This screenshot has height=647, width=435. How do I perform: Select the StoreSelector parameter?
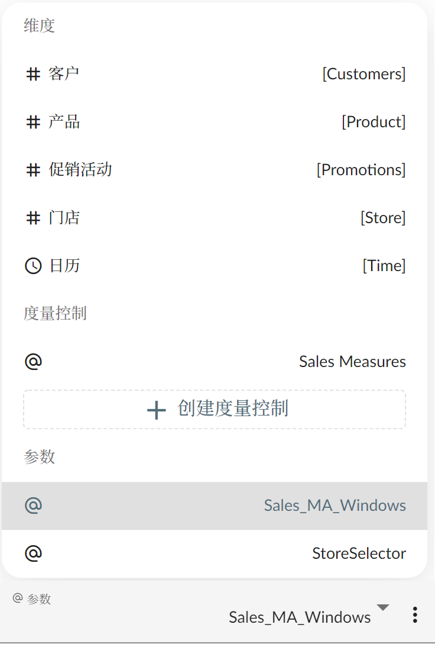pos(359,553)
